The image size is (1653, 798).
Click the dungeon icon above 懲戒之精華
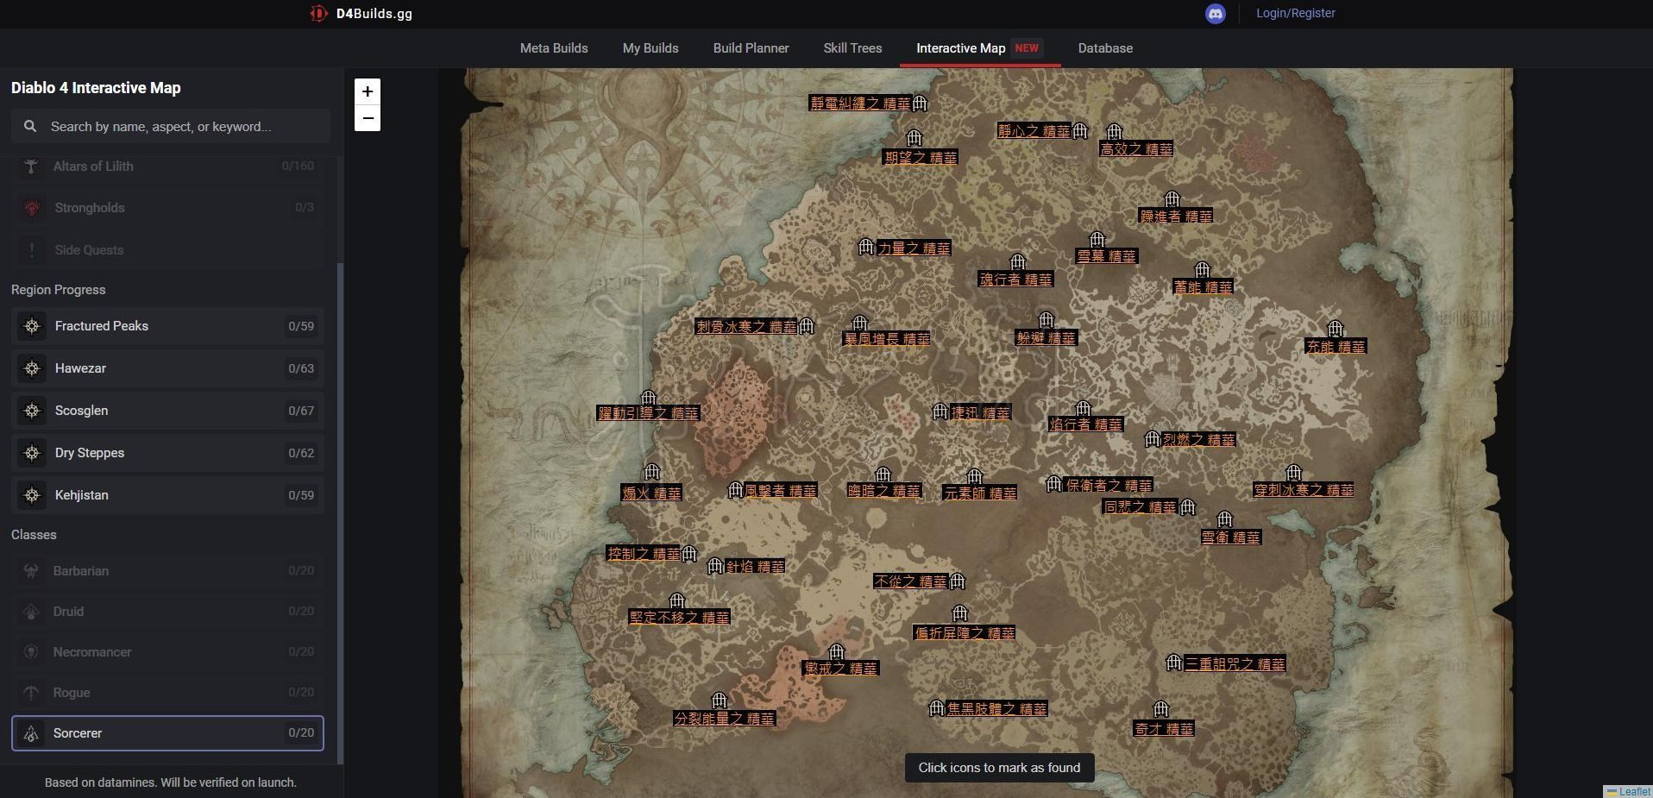[x=837, y=651]
